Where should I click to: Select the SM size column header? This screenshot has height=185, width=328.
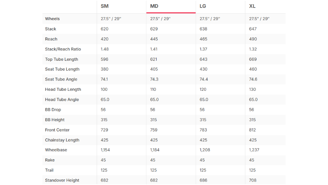105,6
